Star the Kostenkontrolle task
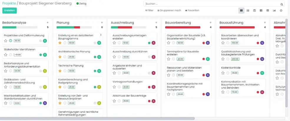This screenshot has height=121, width=290. pyautogui.click(x=223, y=73)
